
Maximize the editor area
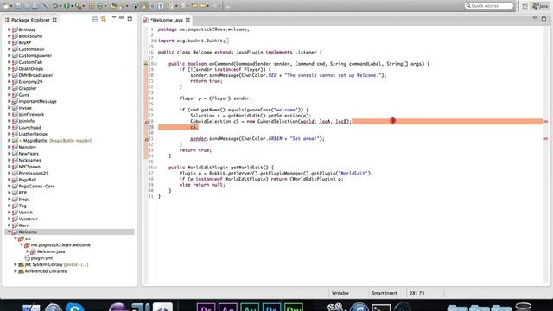point(543,18)
